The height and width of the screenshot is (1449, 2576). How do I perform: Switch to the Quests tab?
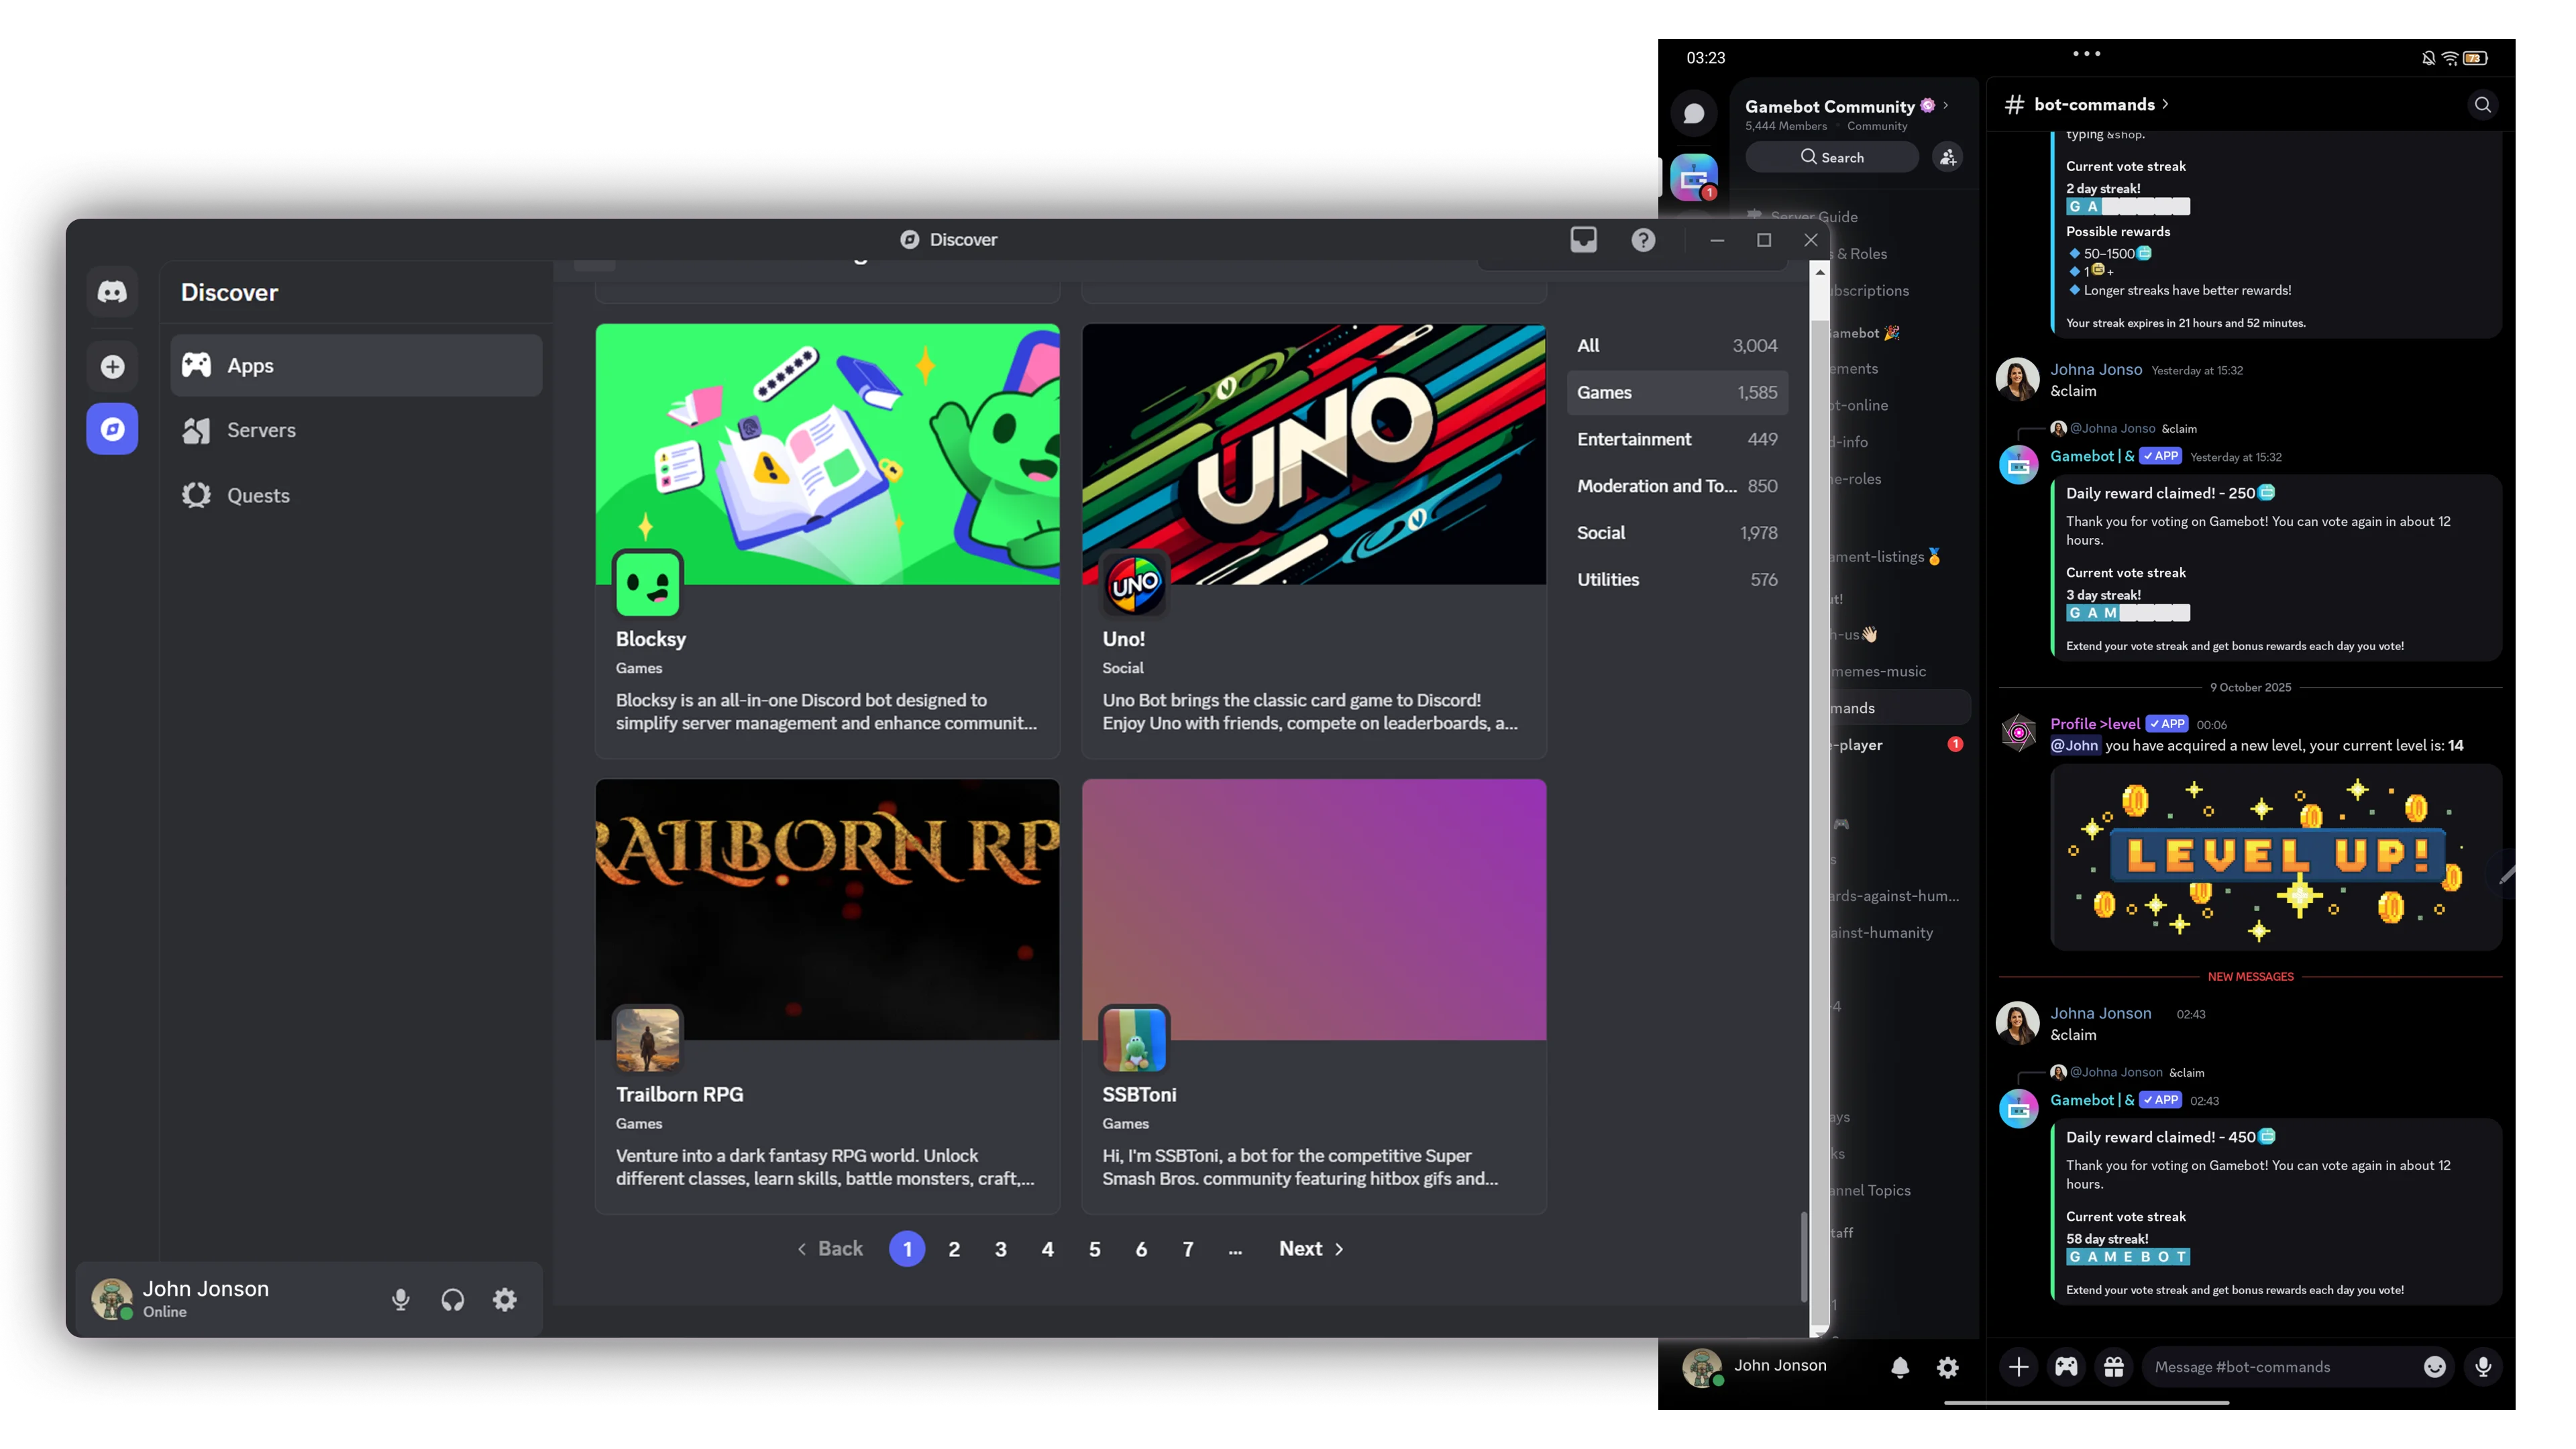click(258, 494)
